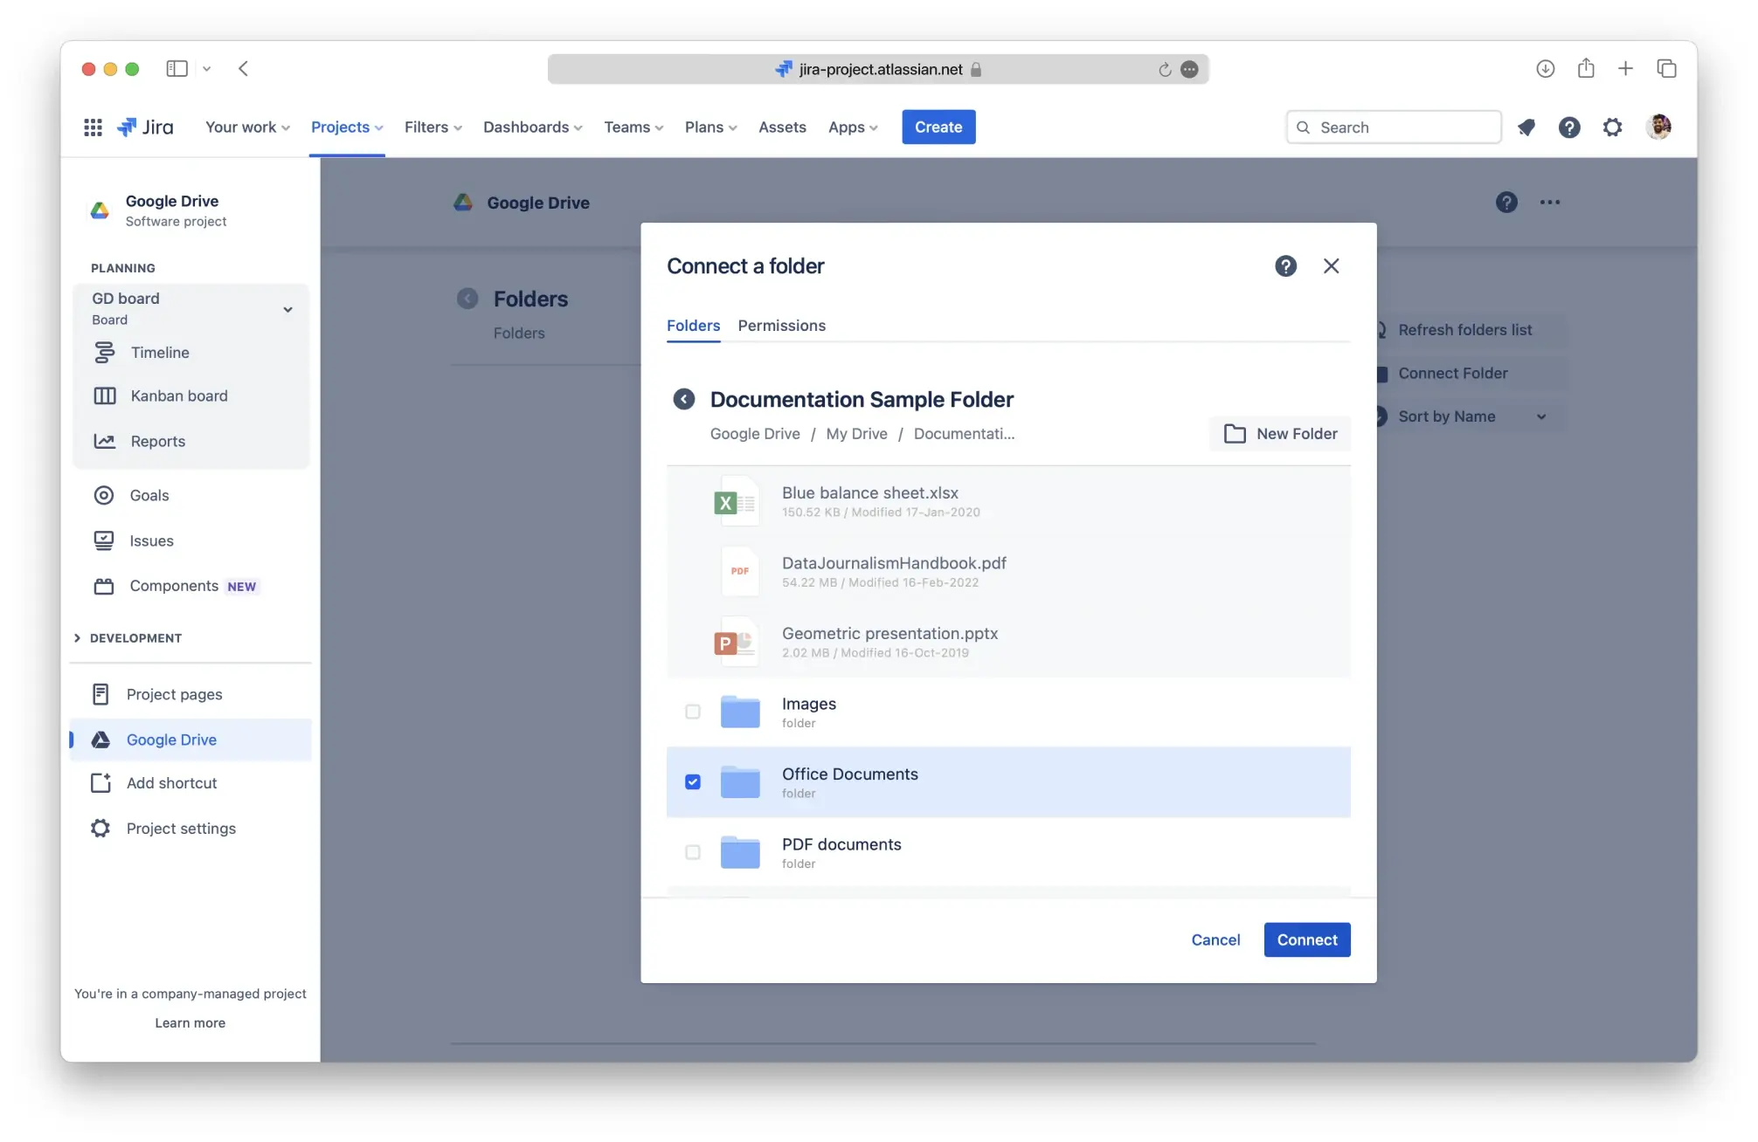Open the Jira app switcher grid

[93, 127]
